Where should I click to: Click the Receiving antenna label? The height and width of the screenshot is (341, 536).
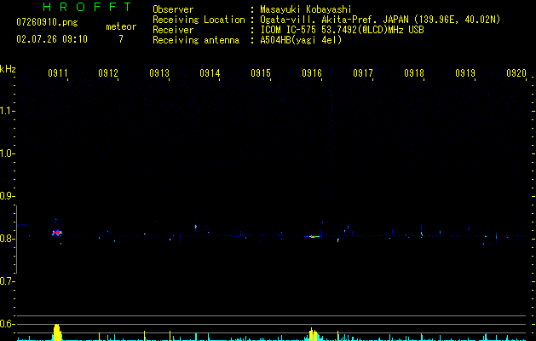[x=196, y=40]
